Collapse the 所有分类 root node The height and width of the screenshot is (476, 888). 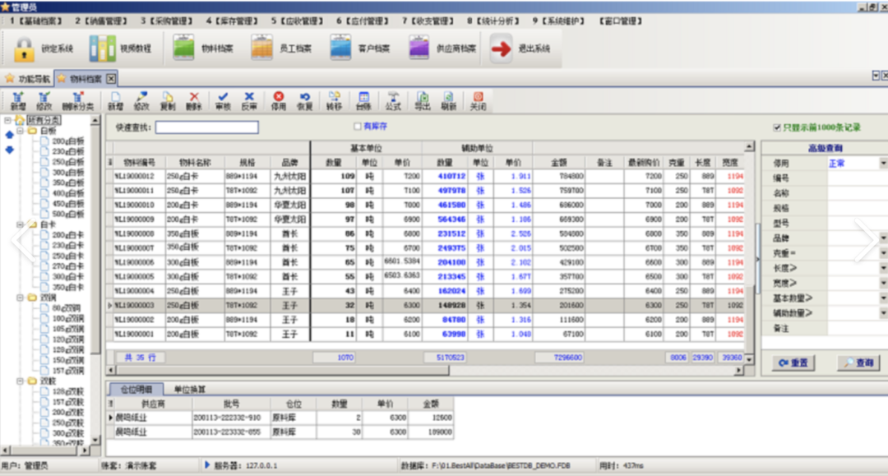pos(7,120)
